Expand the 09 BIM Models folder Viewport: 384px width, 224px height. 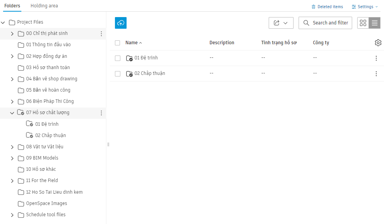pyautogui.click(x=12, y=158)
